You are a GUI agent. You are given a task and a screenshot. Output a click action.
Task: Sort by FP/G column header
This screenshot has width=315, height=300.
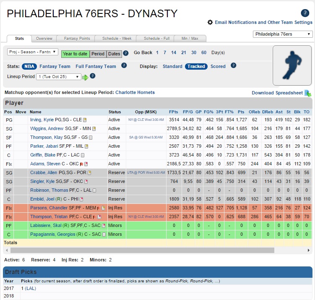[x=187, y=112]
